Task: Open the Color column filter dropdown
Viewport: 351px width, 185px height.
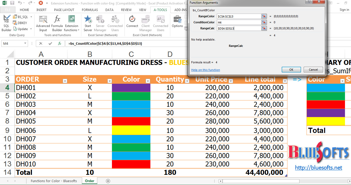Action: coord(148,81)
